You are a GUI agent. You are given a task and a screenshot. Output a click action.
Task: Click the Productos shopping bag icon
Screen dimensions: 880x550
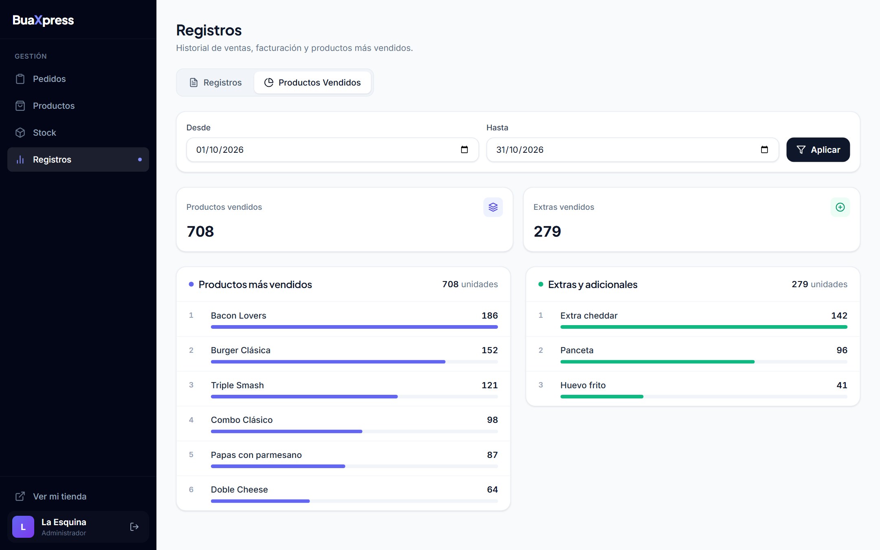[20, 106]
